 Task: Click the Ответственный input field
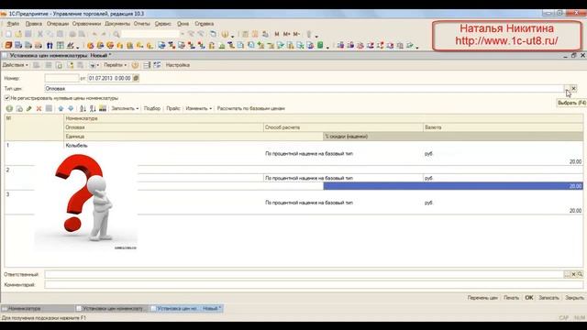click(304, 274)
